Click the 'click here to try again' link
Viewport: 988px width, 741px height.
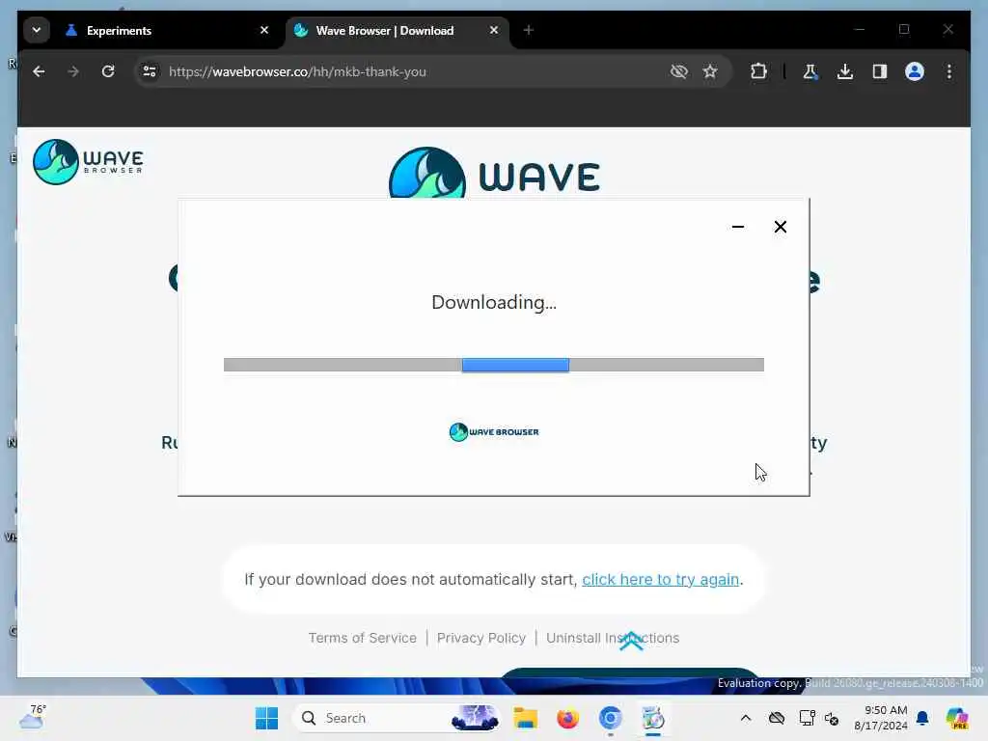(660, 579)
